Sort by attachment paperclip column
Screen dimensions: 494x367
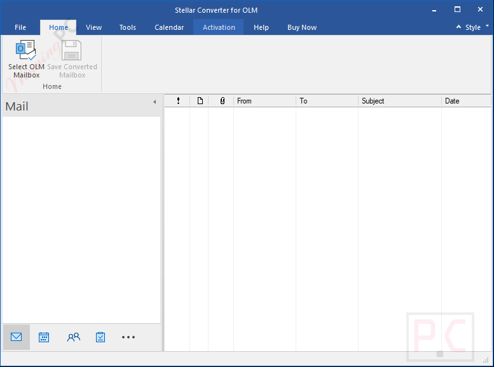[222, 101]
